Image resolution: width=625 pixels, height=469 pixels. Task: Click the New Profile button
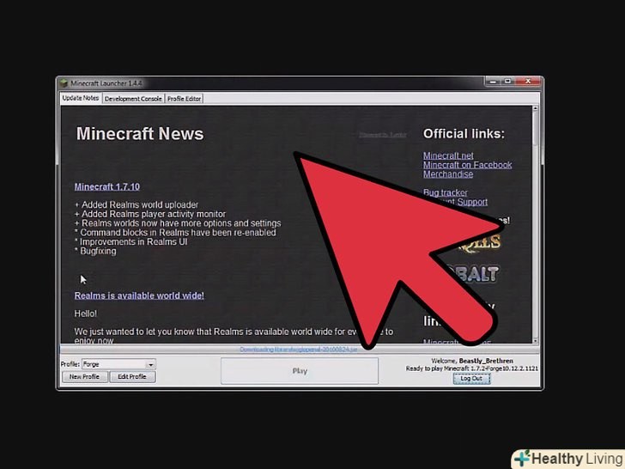[84, 377]
